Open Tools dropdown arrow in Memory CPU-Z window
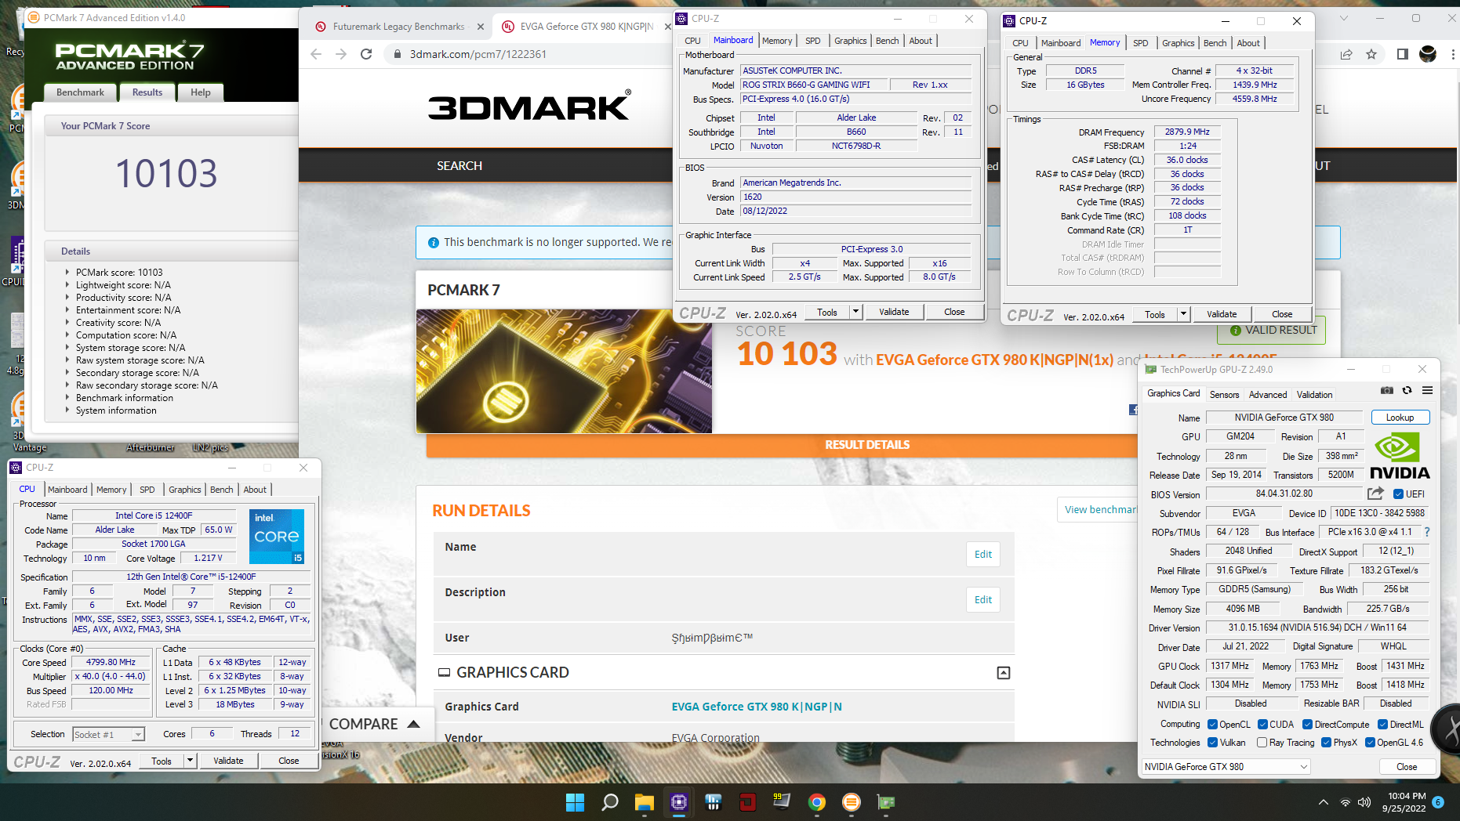This screenshot has height=821, width=1460. [x=1183, y=314]
